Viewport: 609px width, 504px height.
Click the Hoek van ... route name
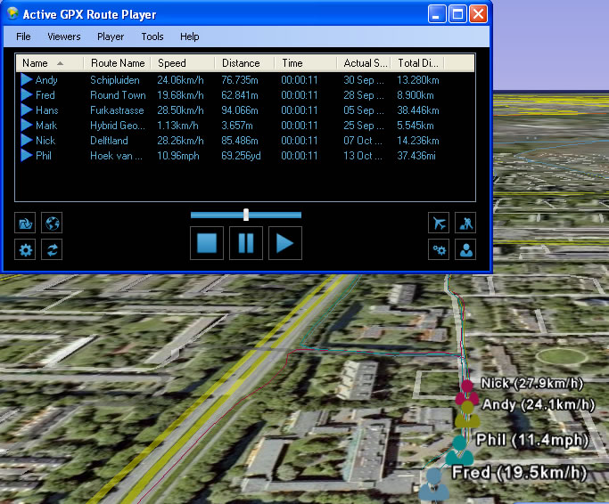point(116,156)
